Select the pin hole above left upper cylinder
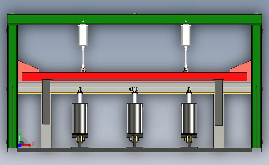 [x=83, y=21]
